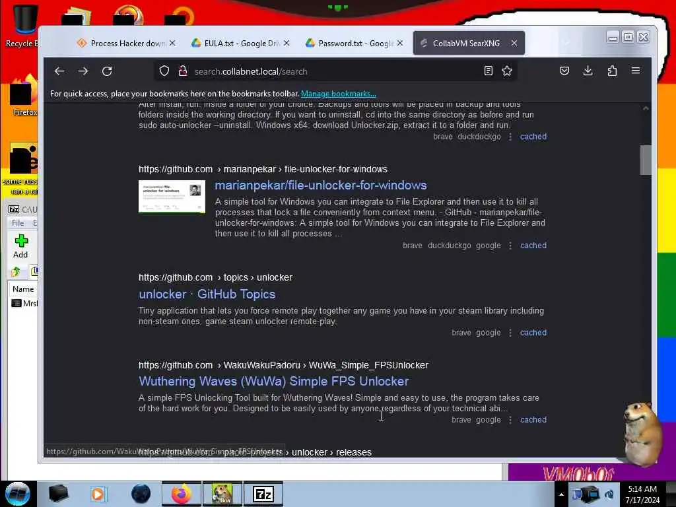This screenshot has height=507, width=676.
Task: Expand three-dot options for file-unlocker-for-windows result
Action: [510, 246]
